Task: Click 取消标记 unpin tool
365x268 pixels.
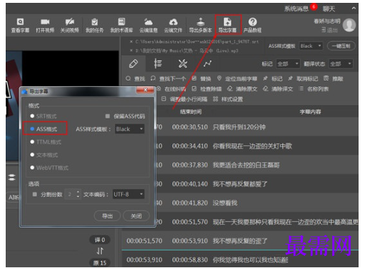Action: click(x=303, y=78)
